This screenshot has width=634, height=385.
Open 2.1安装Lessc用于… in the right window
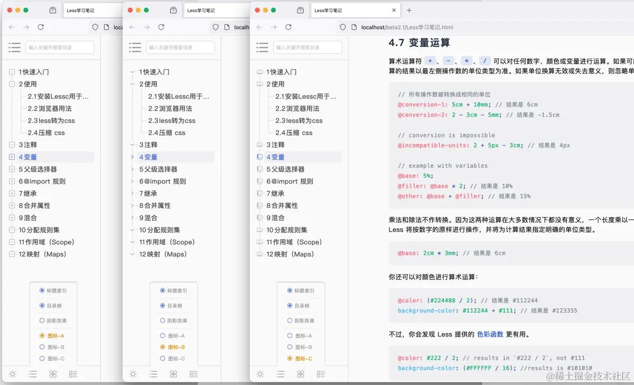pos(306,96)
